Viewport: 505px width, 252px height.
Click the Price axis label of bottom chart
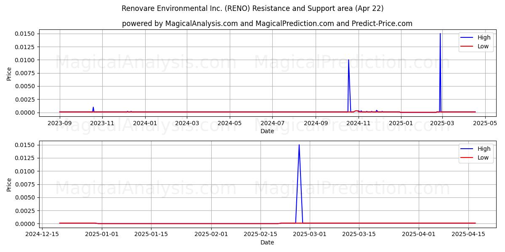(9, 185)
